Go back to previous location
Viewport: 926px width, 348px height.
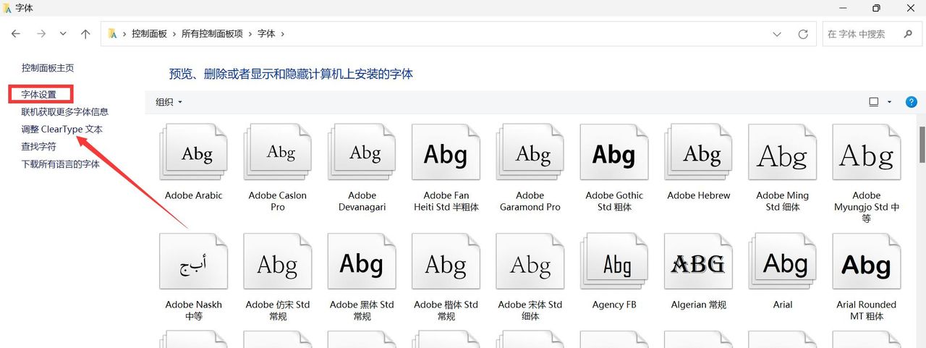pyautogui.click(x=16, y=34)
